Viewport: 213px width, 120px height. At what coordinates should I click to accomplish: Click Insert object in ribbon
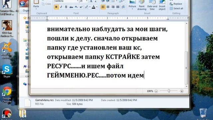162,5
